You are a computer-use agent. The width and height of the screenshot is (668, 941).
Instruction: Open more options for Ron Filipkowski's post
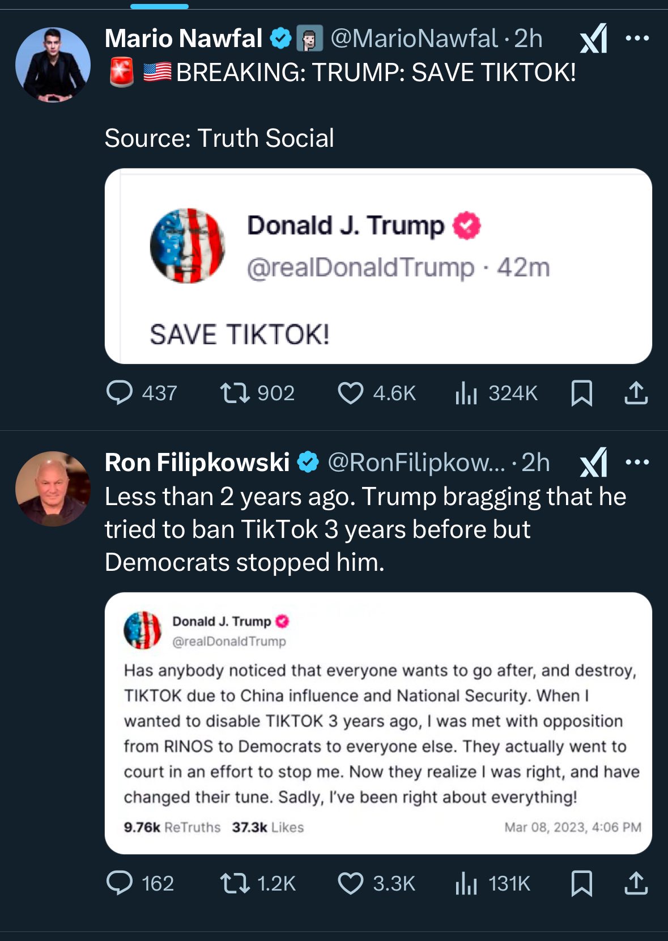(637, 463)
